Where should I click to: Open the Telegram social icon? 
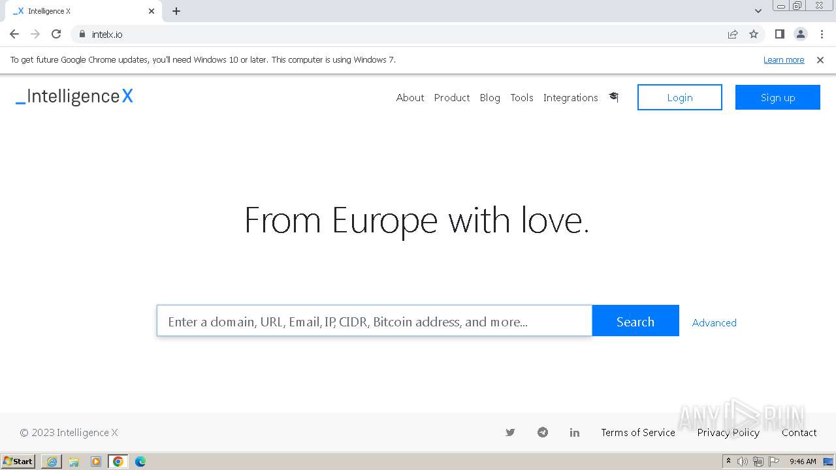pos(543,432)
